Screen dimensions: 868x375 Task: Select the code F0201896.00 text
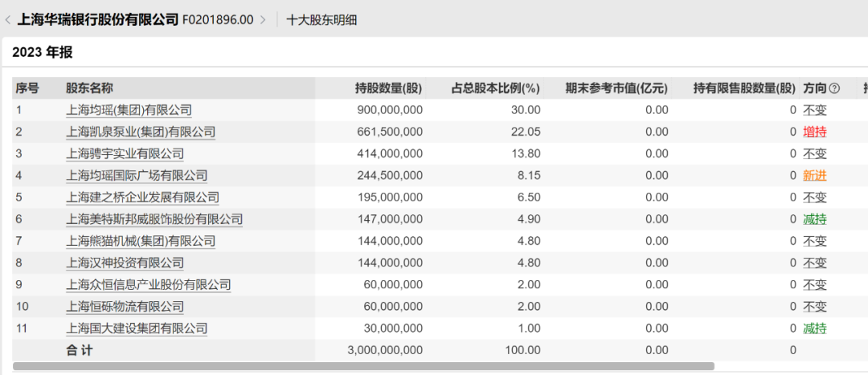[218, 20]
